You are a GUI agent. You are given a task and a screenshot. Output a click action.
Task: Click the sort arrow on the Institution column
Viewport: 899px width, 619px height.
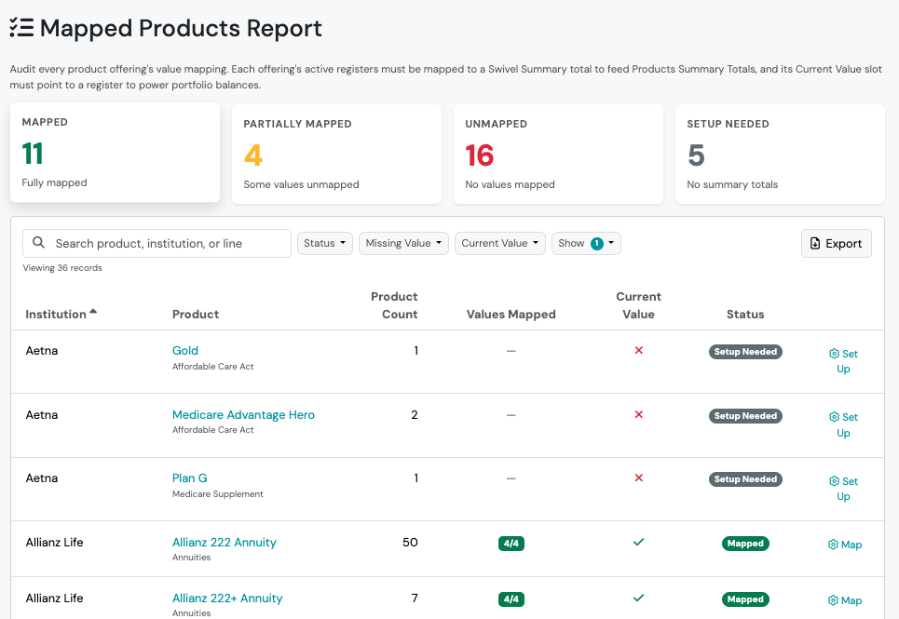click(x=93, y=312)
